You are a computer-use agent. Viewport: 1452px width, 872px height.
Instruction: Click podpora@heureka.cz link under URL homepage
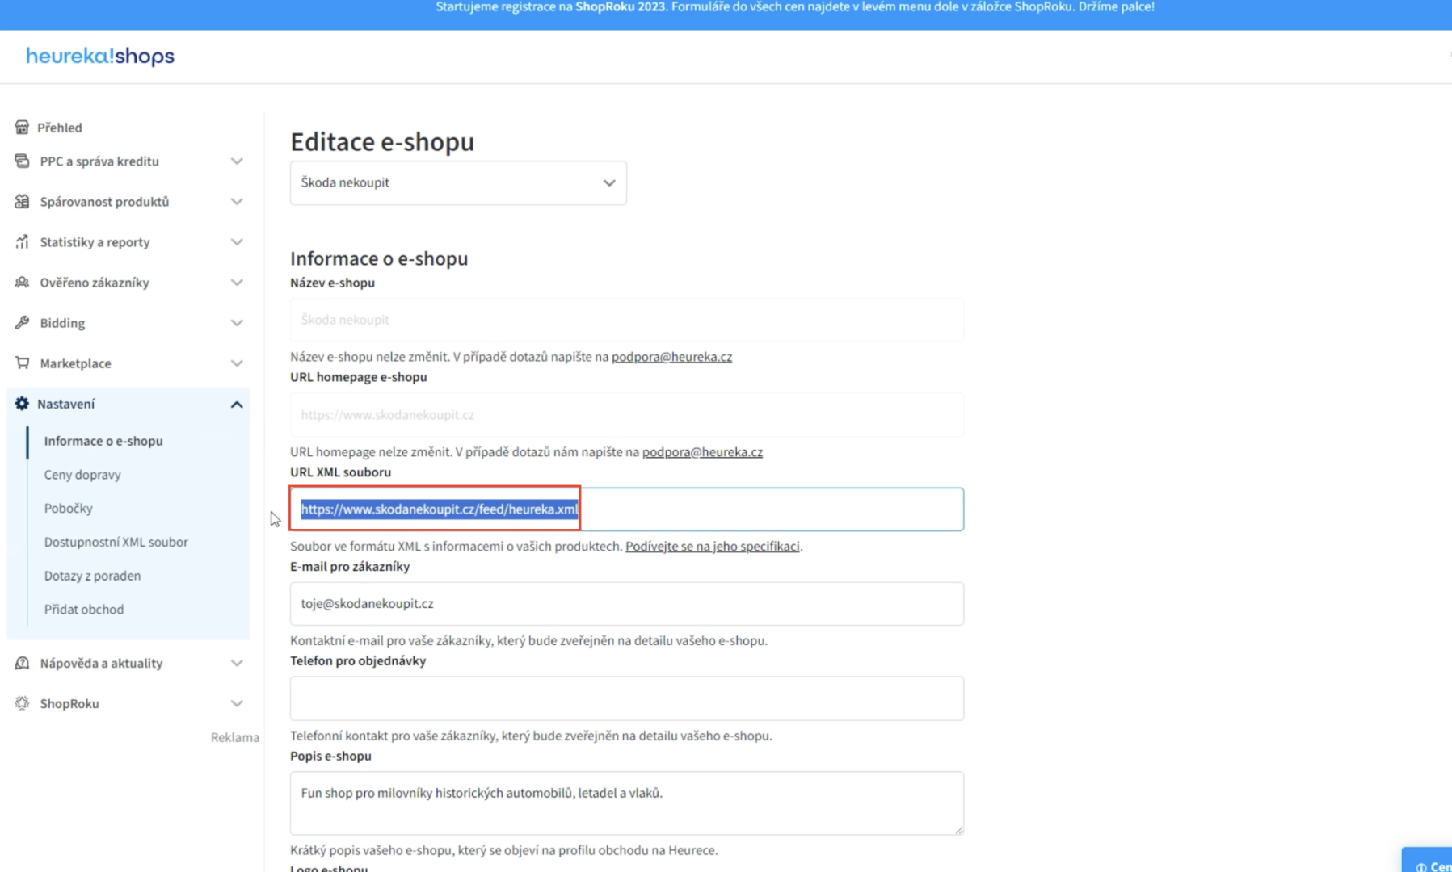pyautogui.click(x=702, y=452)
